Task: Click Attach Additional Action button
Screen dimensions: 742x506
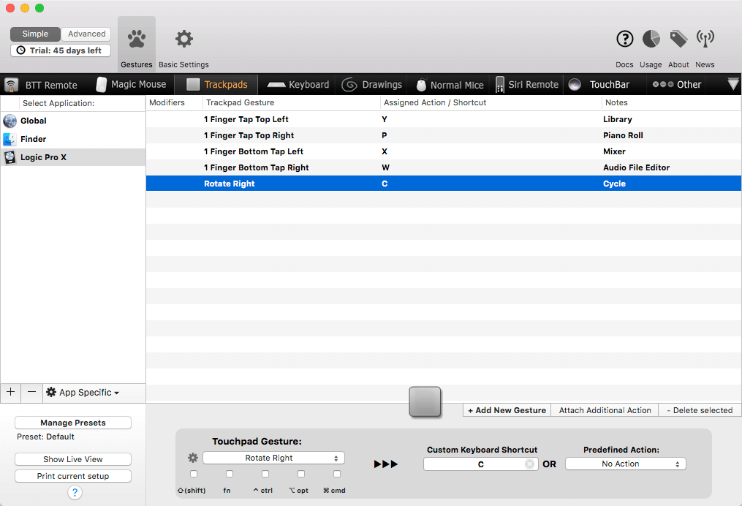Action: 605,410
